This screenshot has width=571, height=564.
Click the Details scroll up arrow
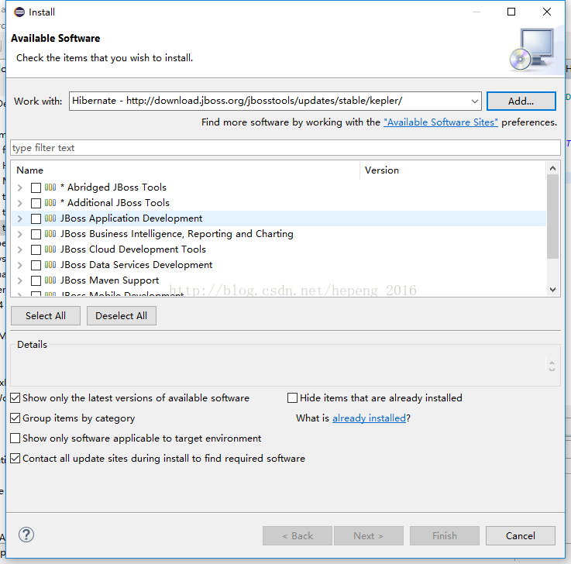552,363
